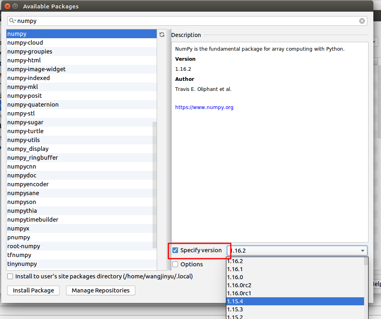Click the package list vertical scrollbar
The image size is (381, 319).
[x=155, y=185]
